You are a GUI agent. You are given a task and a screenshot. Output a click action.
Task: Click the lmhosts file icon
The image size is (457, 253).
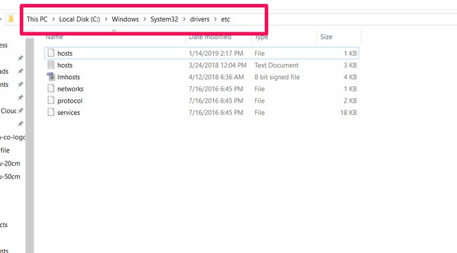(x=51, y=77)
